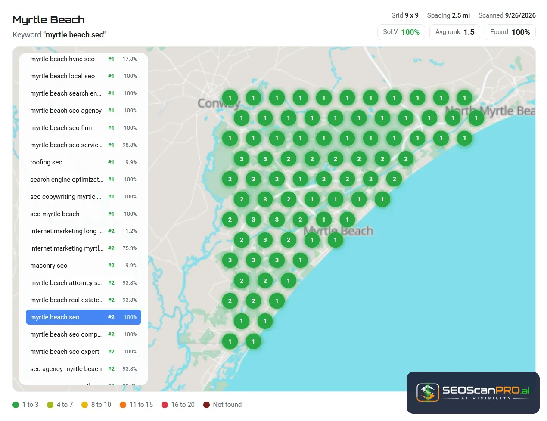Click the olive '4 to 7' legend swatch
This screenshot has height=421, width=547.
point(50,405)
